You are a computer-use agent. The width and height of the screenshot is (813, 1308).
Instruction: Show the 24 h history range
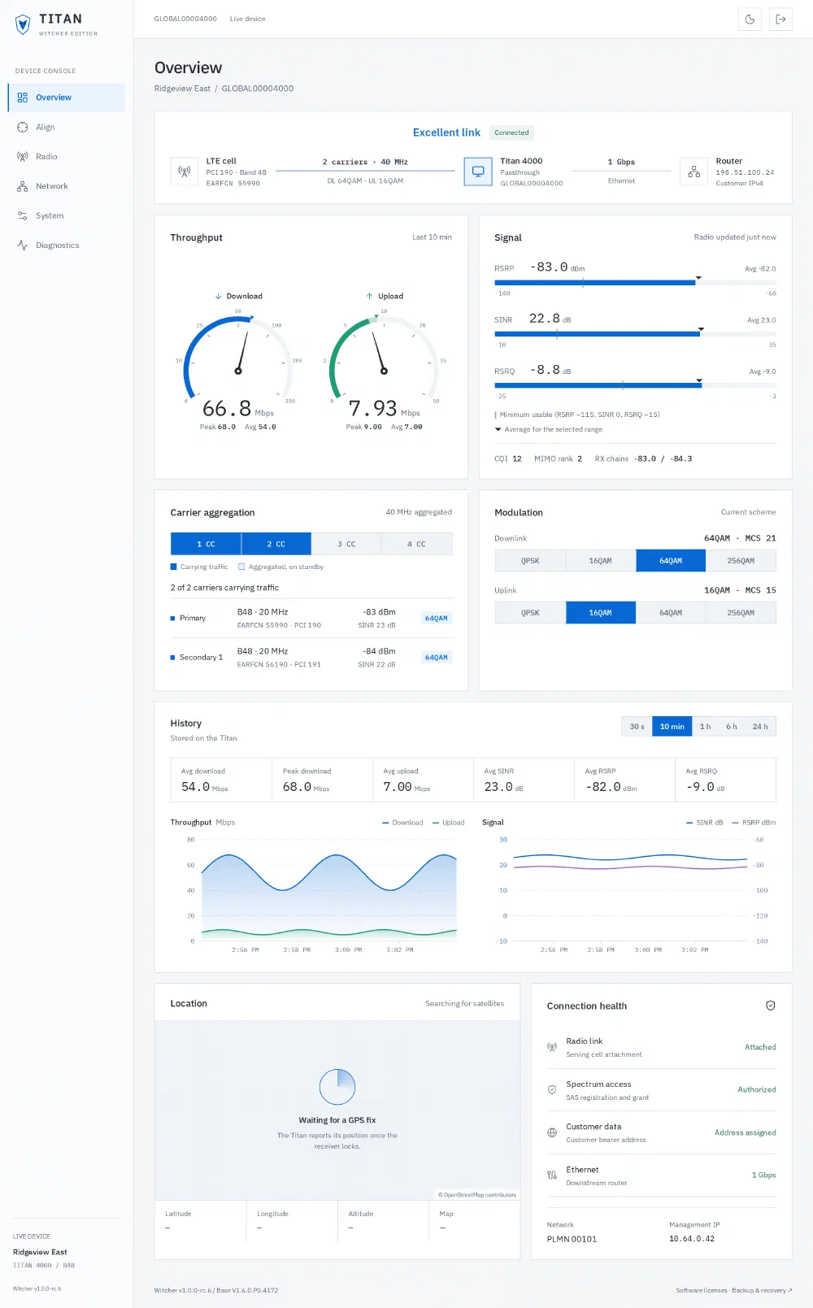(x=760, y=727)
